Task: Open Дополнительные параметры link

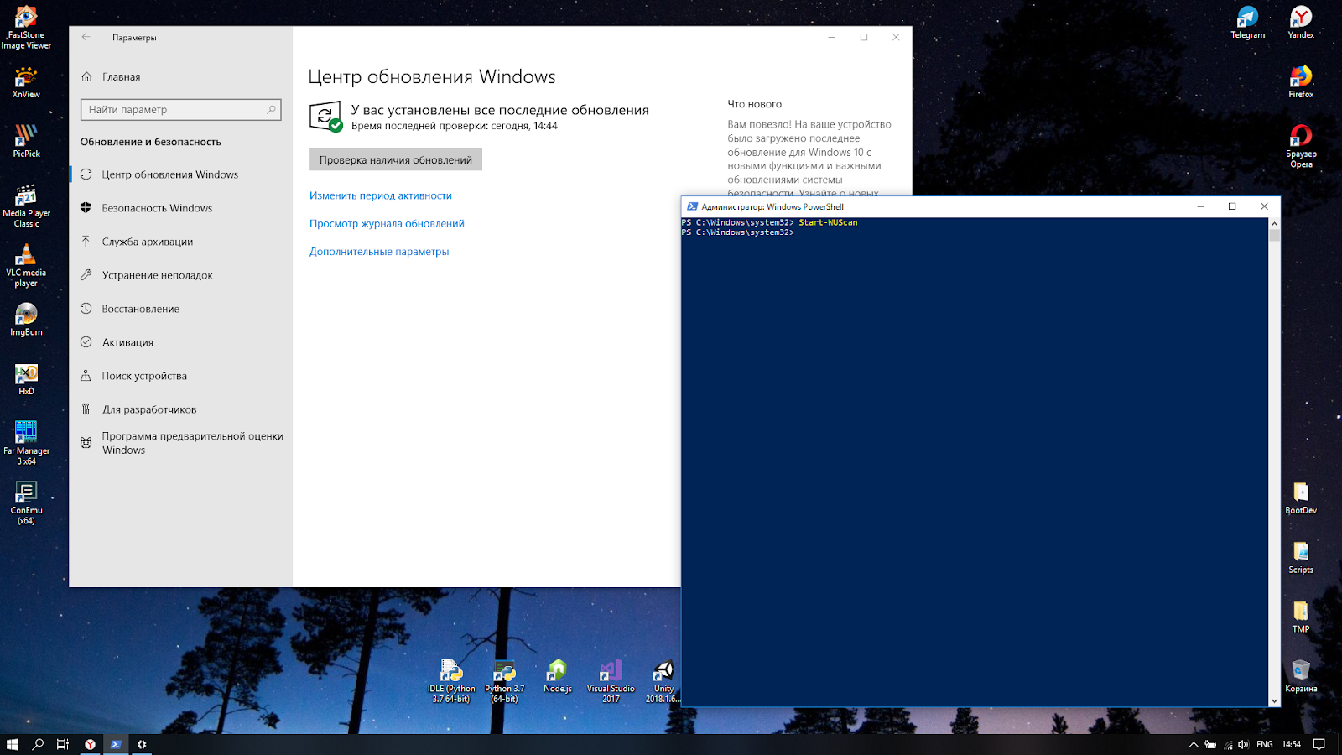Action: 379,252
